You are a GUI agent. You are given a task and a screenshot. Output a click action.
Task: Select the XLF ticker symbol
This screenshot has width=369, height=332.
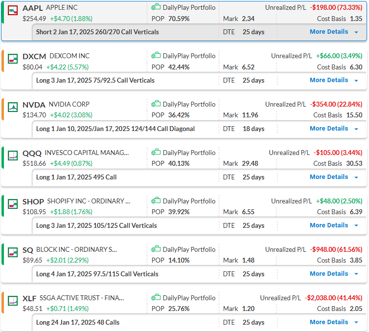pos(29,299)
